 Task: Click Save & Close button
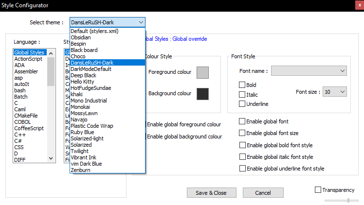212,193
